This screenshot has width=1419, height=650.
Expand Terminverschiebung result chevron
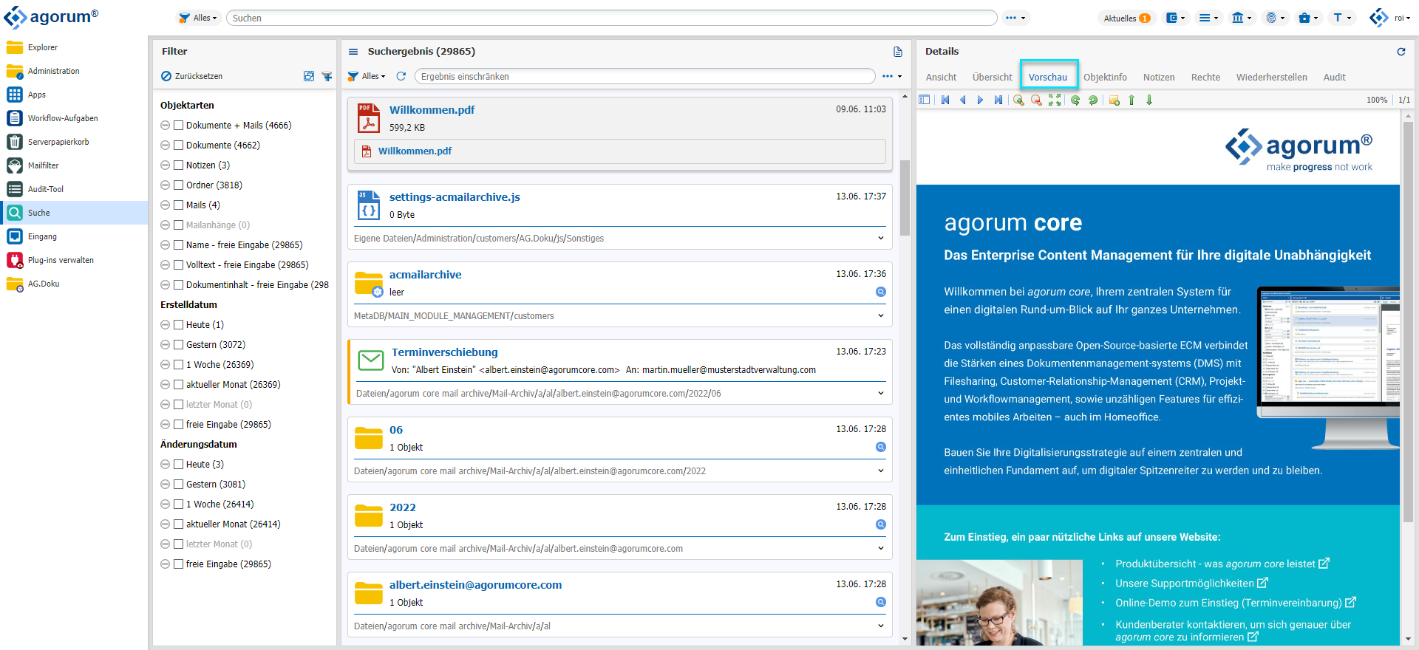[881, 393]
